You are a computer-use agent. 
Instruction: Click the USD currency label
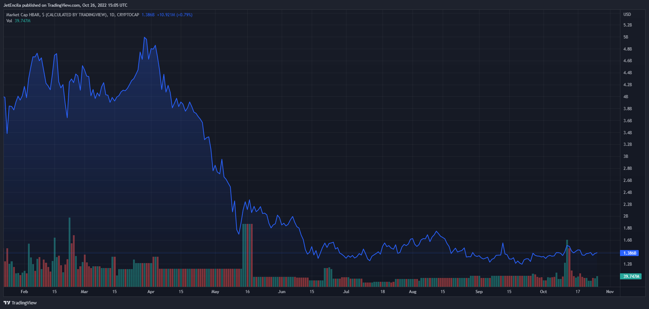click(x=627, y=14)
